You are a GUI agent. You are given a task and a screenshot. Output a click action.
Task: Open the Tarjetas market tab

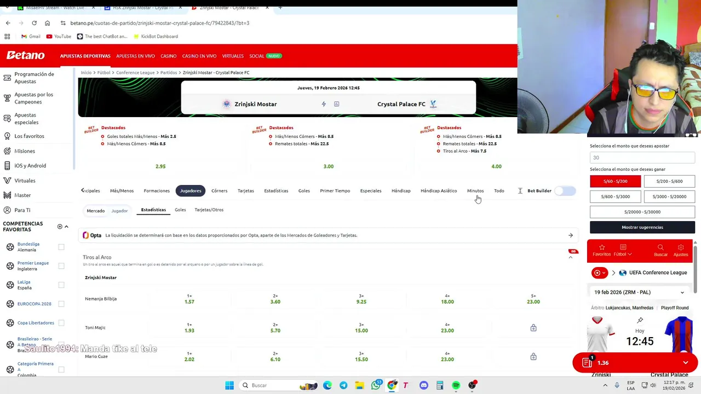[x=245, y=190]
